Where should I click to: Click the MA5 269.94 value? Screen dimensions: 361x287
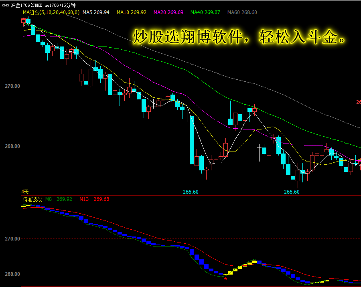tap(96, 12)
